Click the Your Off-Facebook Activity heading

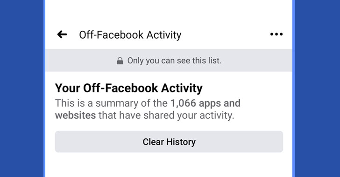click(x=128, y=88)
